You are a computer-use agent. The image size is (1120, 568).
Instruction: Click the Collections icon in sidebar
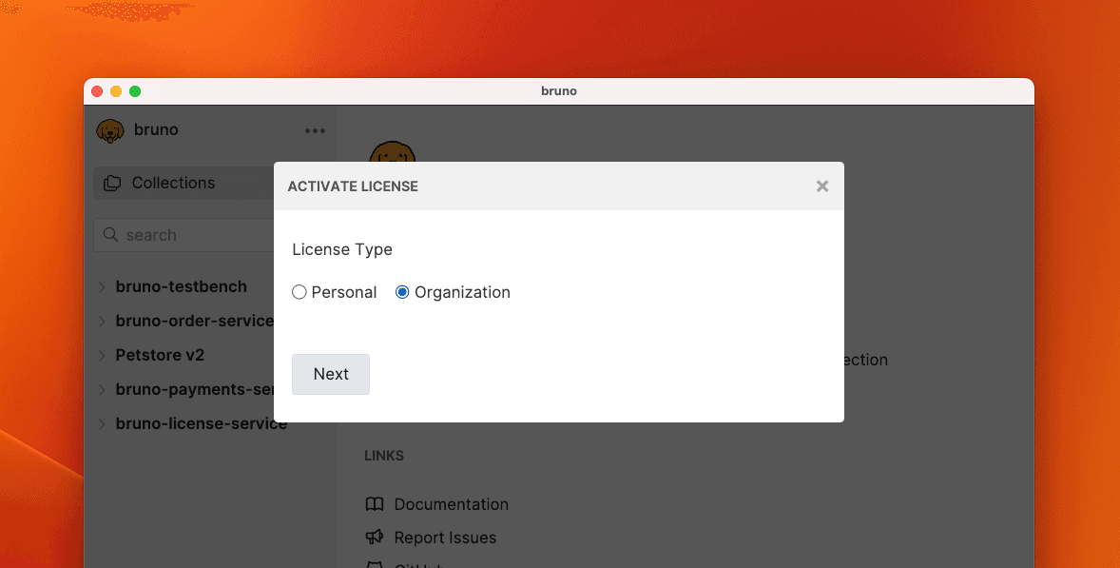pos(112,184)
